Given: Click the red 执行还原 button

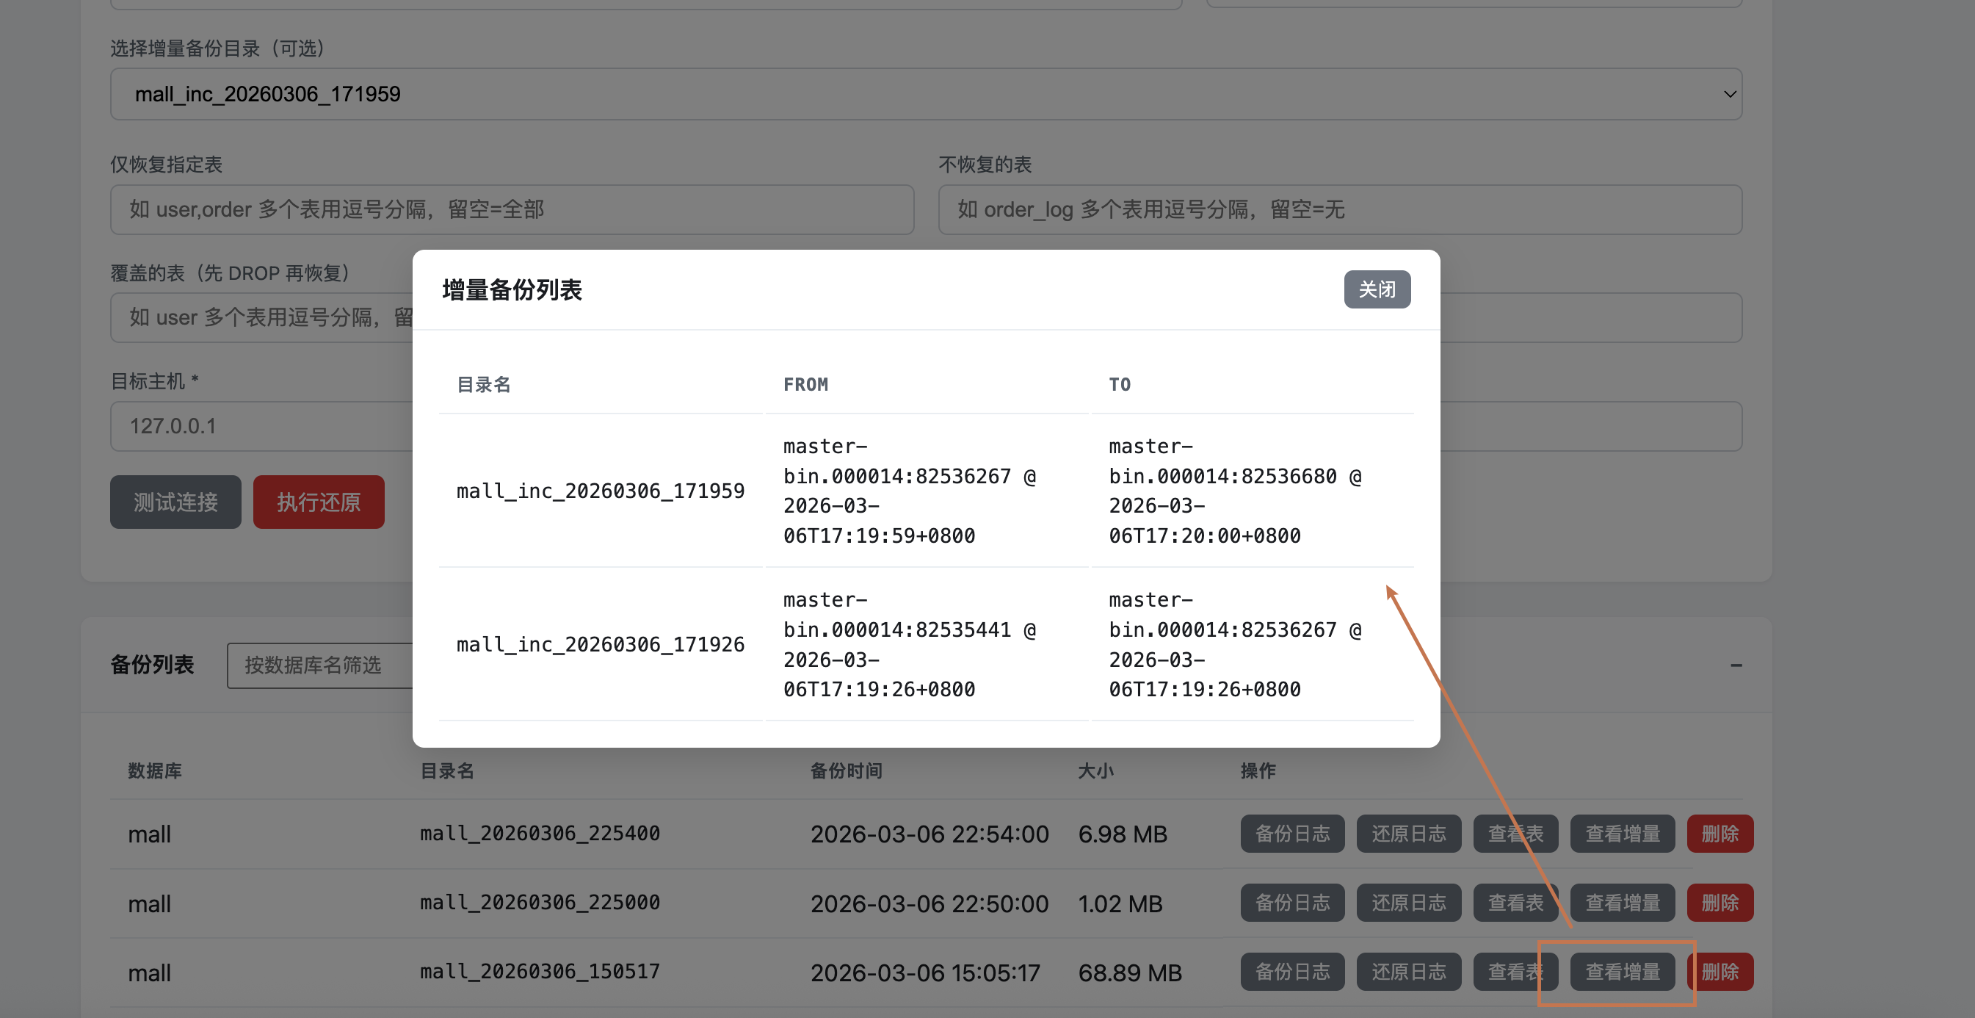Looking at the screenshot, I should pos(318,502).
